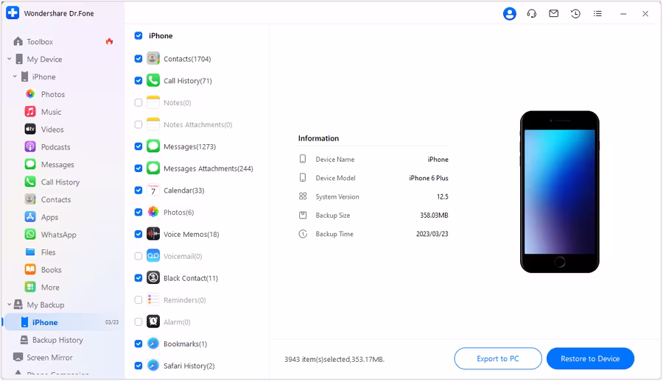Open Photos in the sidebar
The image size is (663, 381).
tap(53, 94)
